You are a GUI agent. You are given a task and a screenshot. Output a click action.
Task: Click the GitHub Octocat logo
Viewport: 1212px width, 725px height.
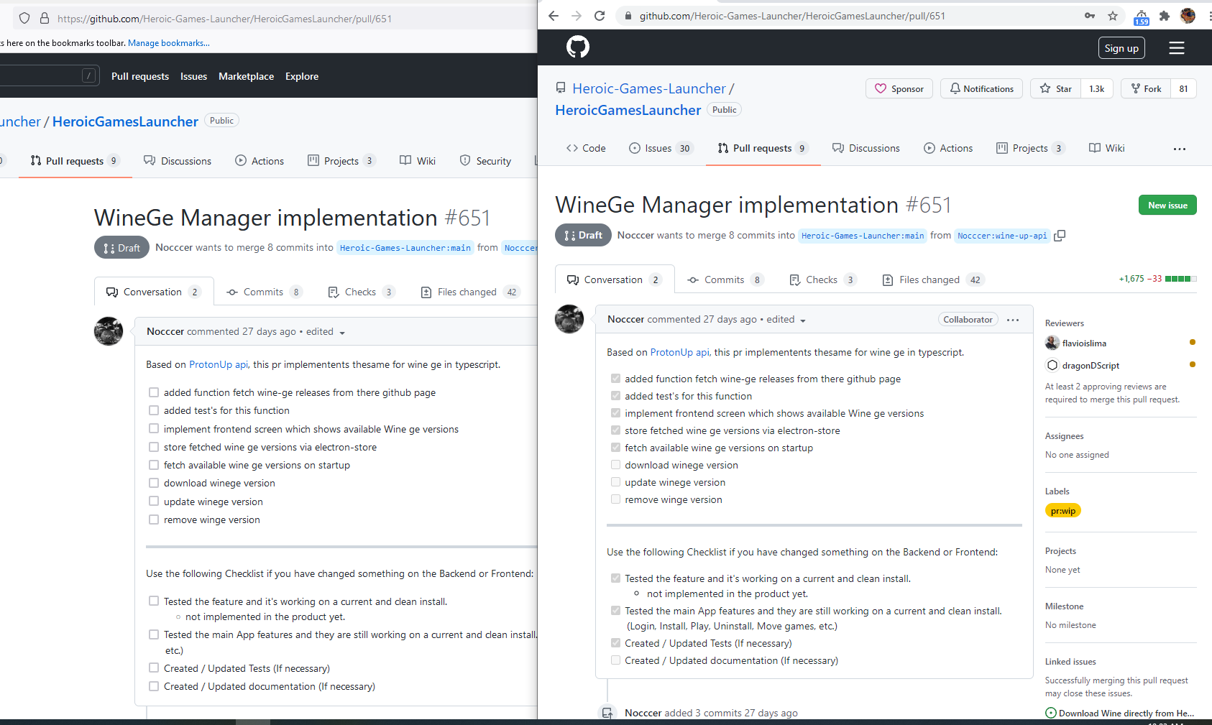(x=577, y=47)
